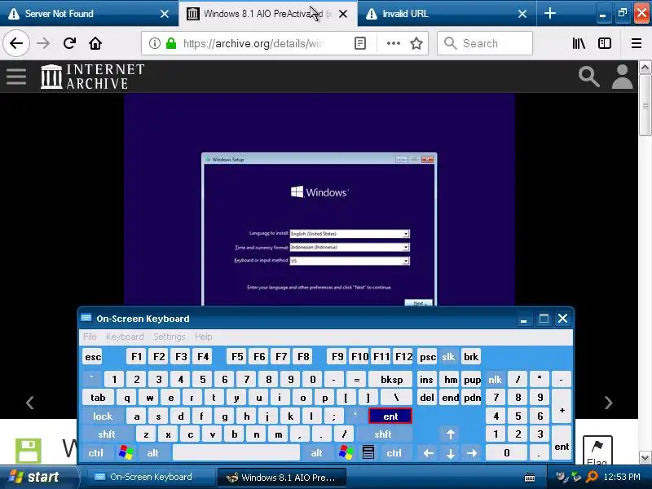Viewport: 652px width, 489px height.
Task: Click left Windows logo key on keyboard
Action: pyautogui.click(x=126, y=452)
